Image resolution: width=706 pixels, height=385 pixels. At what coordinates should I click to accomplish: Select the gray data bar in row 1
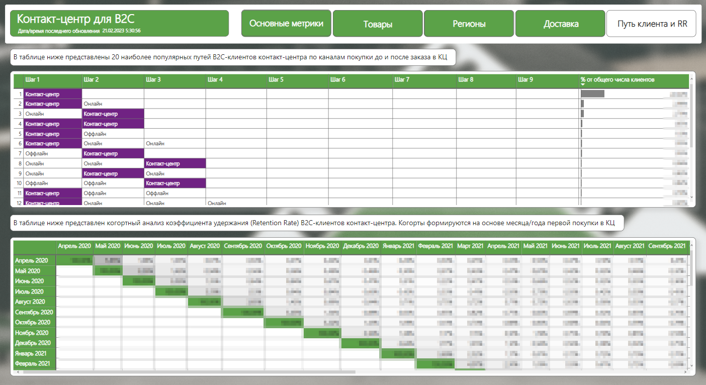[592, 93]
